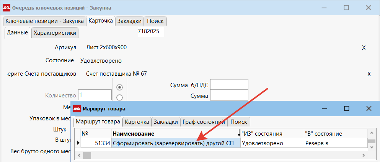The height and width of the screenshot is (162, 380).
Task: Select the lower unselected radio button
Action: point(119,97)
